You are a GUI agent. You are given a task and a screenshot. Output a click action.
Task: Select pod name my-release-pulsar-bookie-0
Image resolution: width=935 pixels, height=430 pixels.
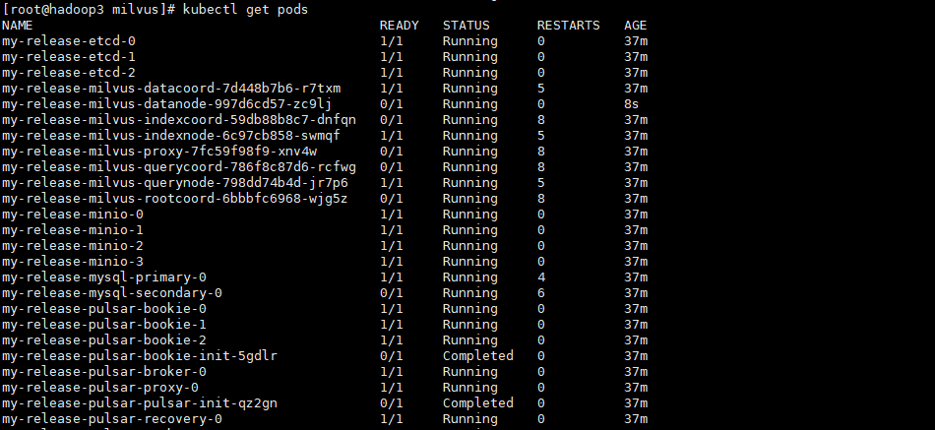(104, 309)
